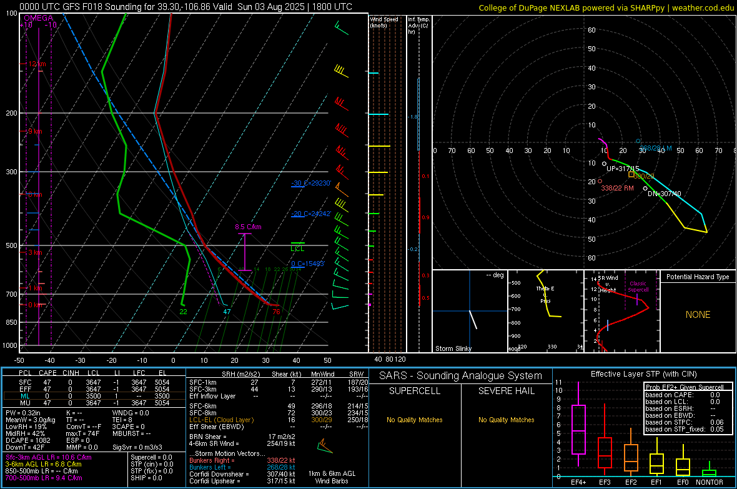The width and height of the screenshot is (737, 489).
Task: Click the Corfidi Upshear row
Action: coord(242,480)
